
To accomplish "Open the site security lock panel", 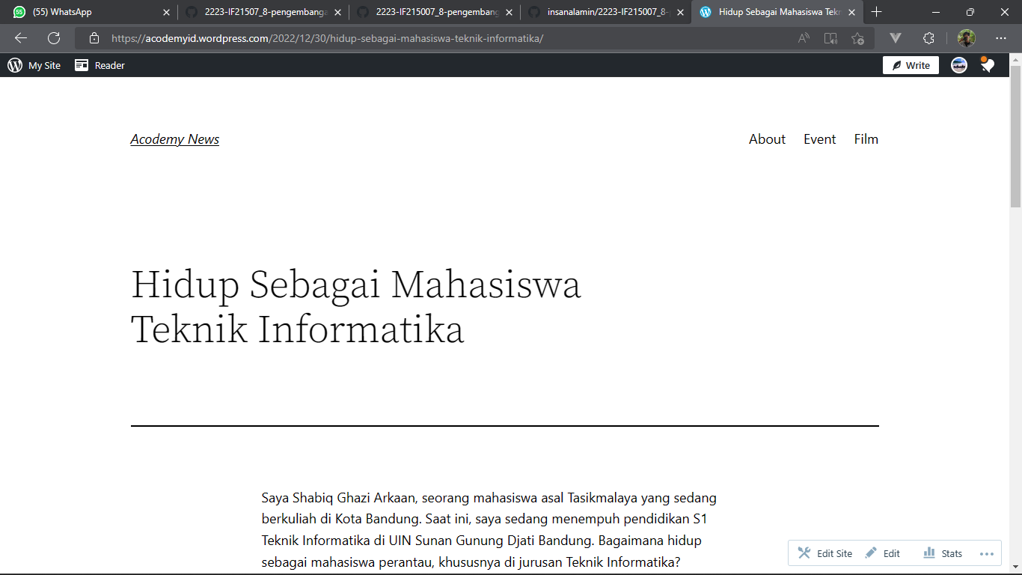I will pos(94,38).
